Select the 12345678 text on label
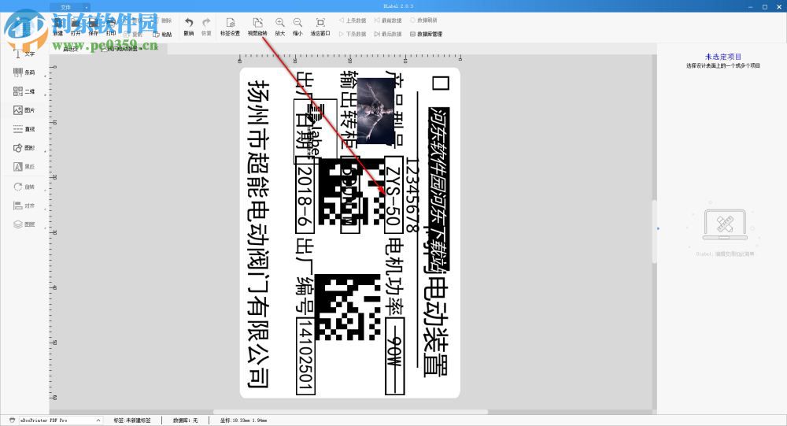 [412, 194]
